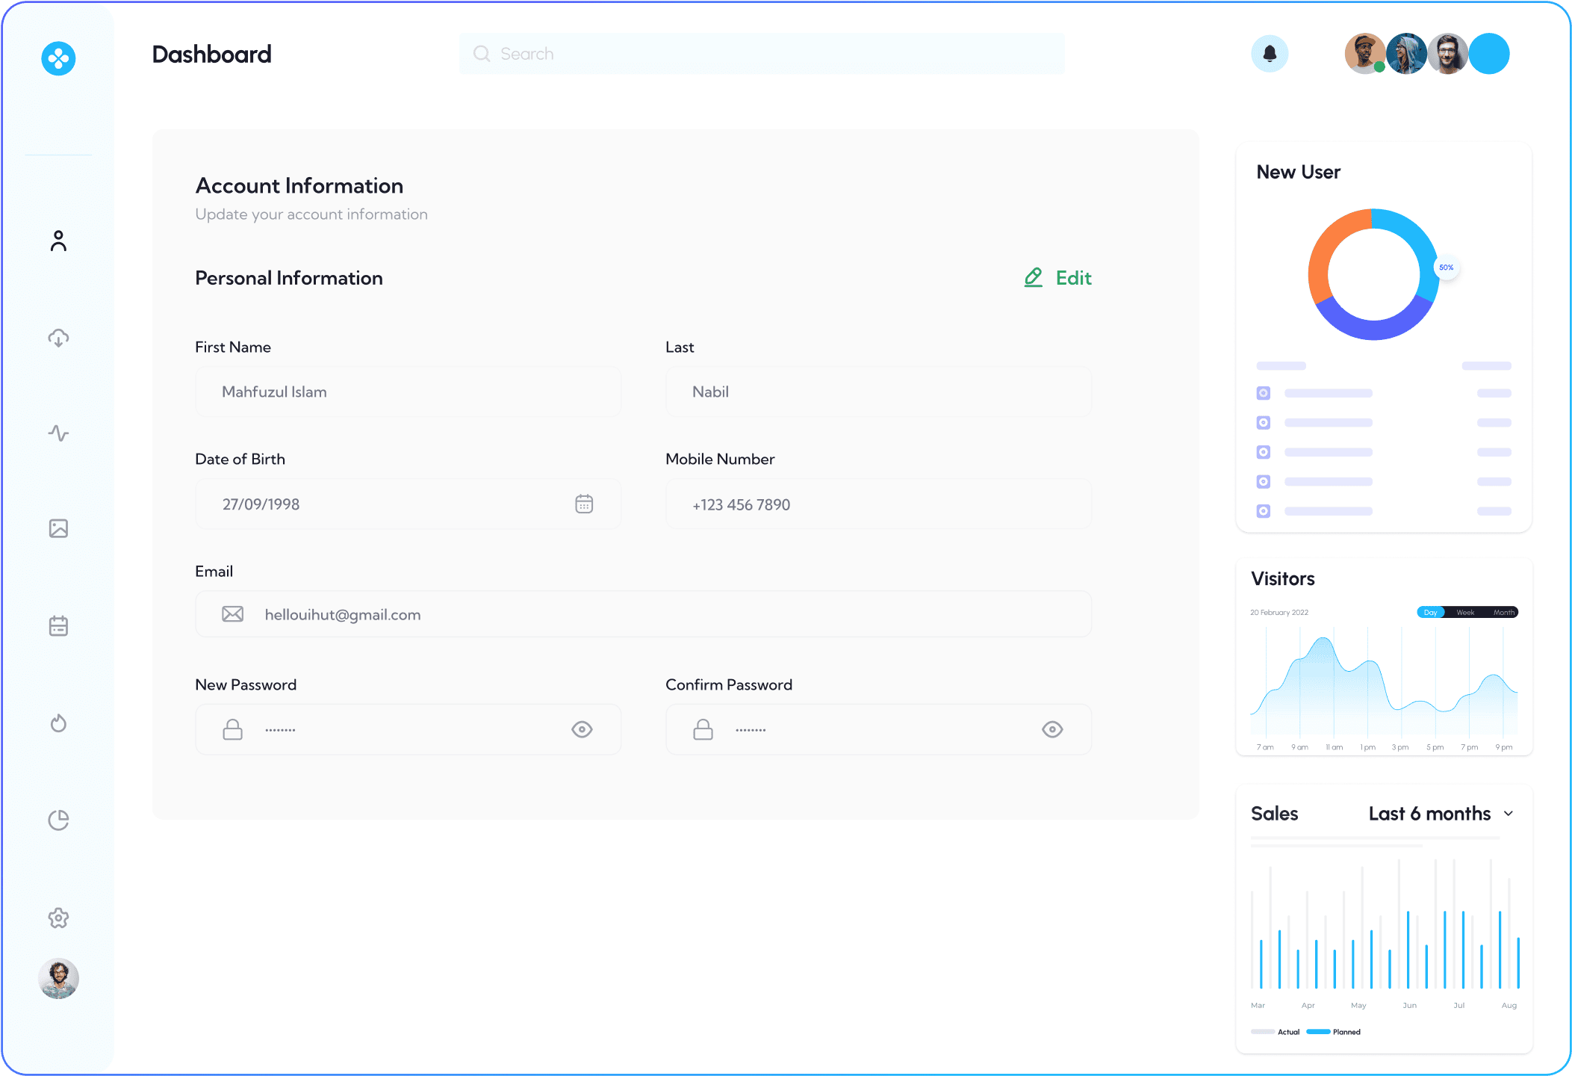Screen dimensions: 1572x1076
Task: Toggle the first New User list checkbox
Action: (x=1263, y=393)
